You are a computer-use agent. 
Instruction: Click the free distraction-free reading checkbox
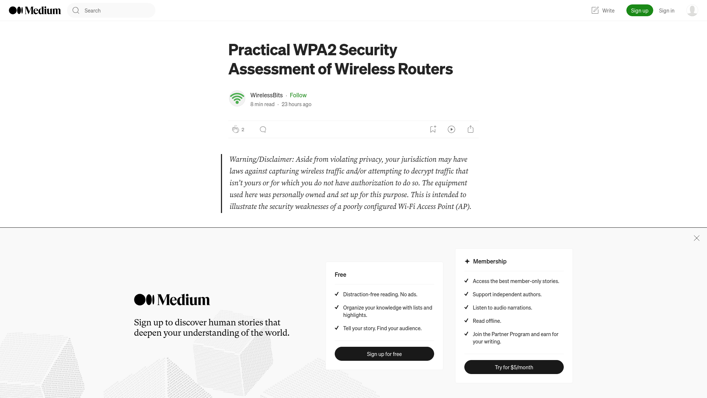(x=337, y=294)
